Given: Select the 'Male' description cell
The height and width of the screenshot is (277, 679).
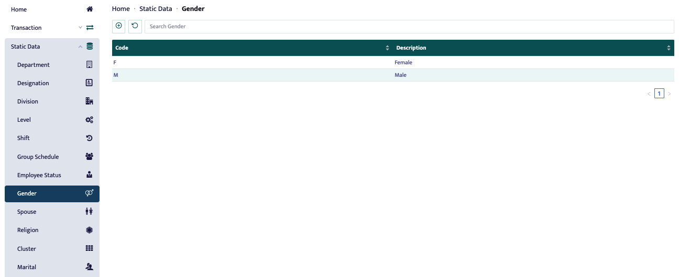Looking at the screenshot, I should [533, 75].
